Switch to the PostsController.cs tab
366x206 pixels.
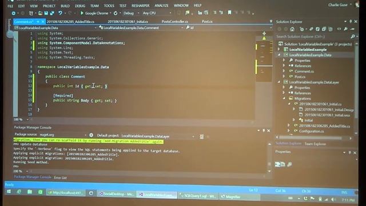pos(174,22)
